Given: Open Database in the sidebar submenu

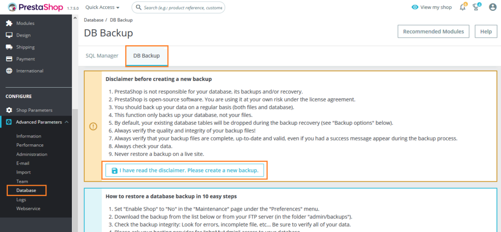Looking at the screenshot, I should coord(26,190).
